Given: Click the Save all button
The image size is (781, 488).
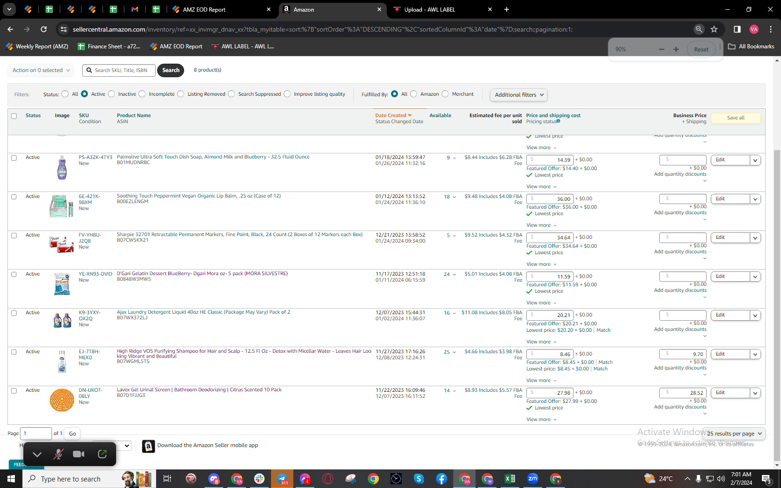Looking at the screenshot, I should tap(736, 118).
